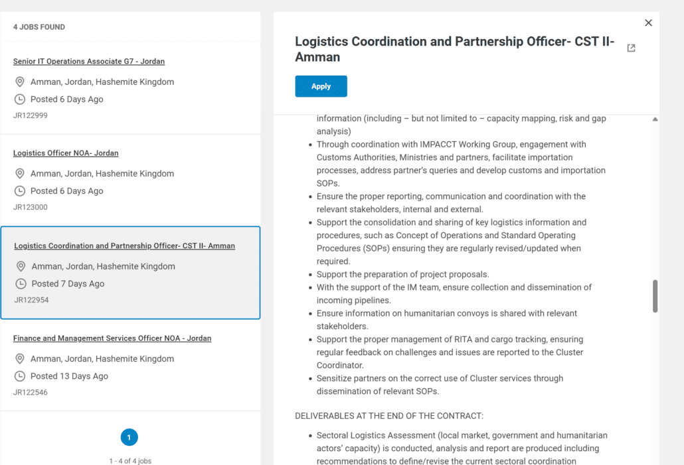Go to page 1 of results
The image size is (684, 465).
[129, 437]
